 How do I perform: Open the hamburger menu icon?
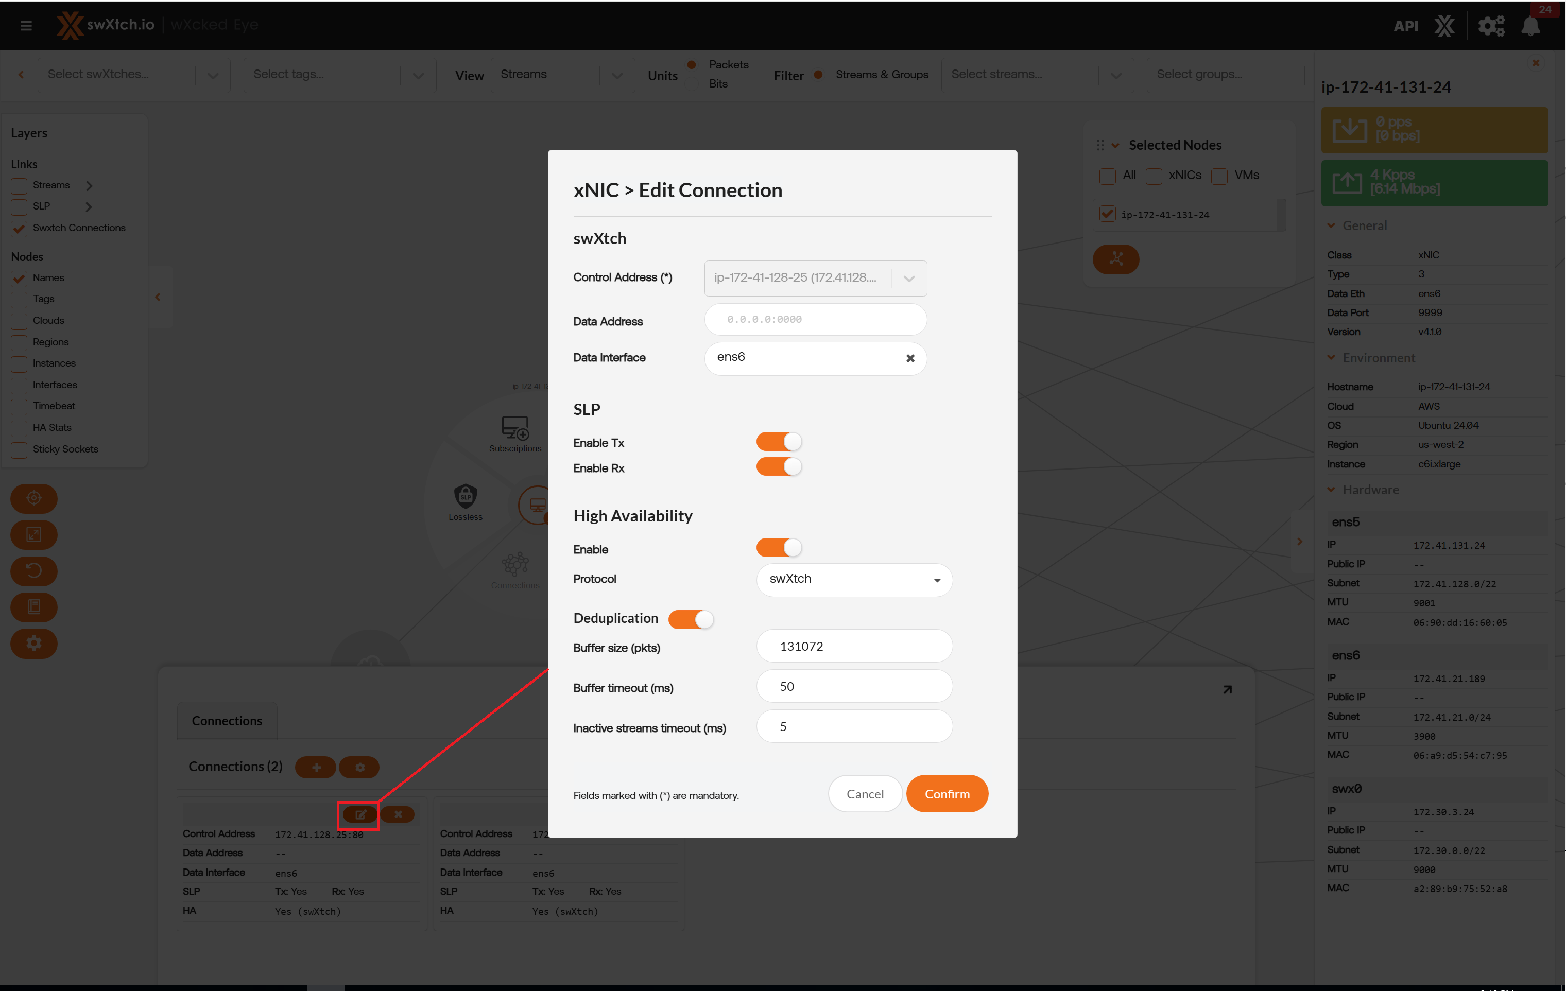point(26,25)
